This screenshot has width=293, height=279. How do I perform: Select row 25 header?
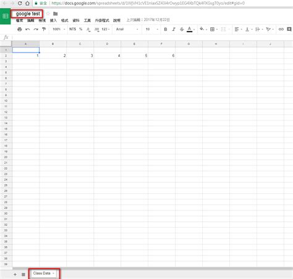[6, 185]
